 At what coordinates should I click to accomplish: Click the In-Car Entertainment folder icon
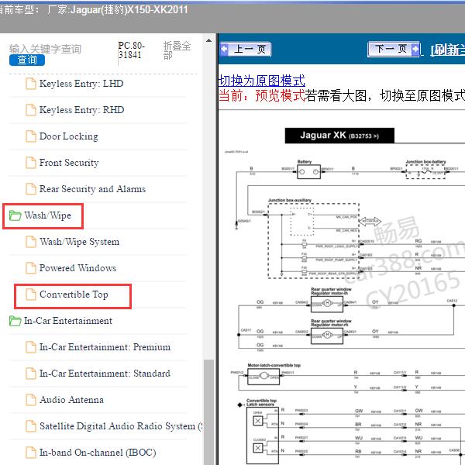[15, 321]
